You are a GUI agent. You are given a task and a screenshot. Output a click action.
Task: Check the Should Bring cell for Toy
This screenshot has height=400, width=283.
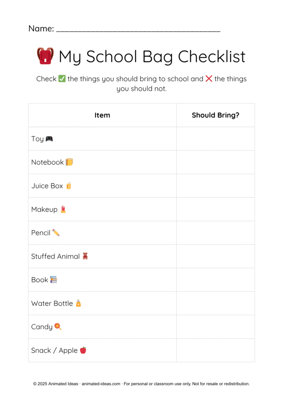pyautogui.click(x=215, y=139)
